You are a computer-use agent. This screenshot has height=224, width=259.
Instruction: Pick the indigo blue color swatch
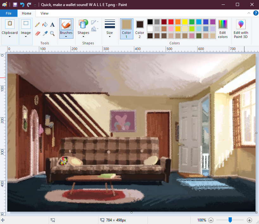point(206,22)
